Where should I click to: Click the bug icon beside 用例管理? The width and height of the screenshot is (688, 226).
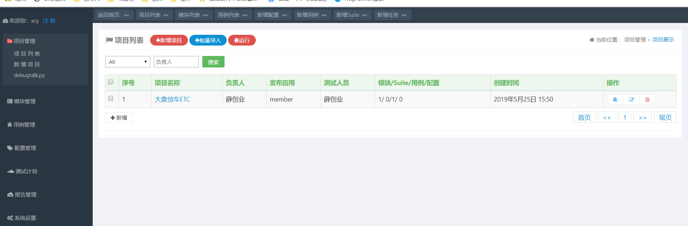[x=10, y=124]
